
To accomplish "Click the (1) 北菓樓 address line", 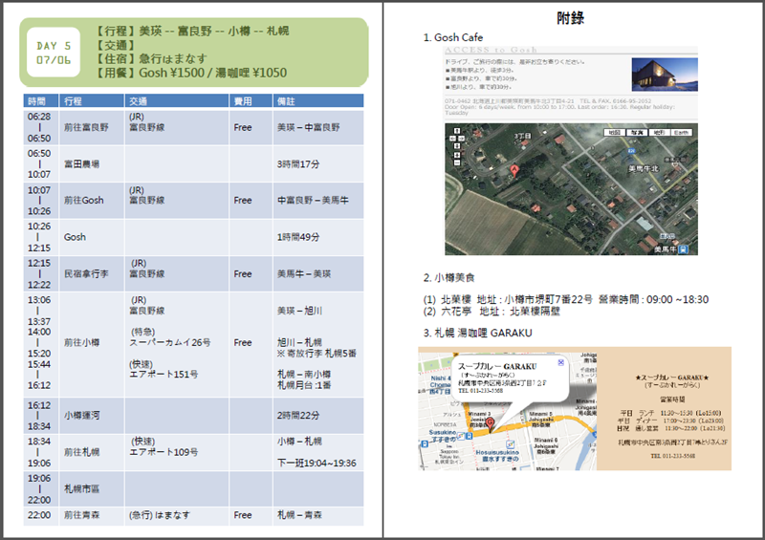I will pos(566,299).
